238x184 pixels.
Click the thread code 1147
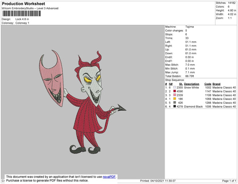point(208,91)
